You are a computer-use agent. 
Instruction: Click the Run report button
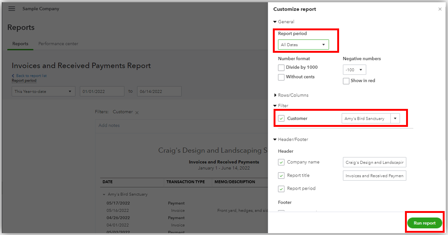[424, 223]
